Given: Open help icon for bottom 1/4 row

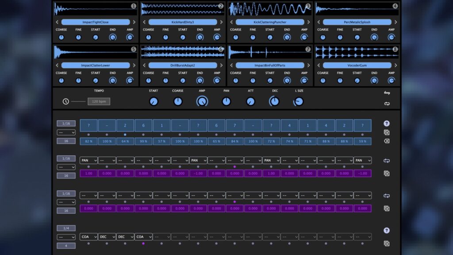Looking at the screenshot, I should tap(387, 230).
